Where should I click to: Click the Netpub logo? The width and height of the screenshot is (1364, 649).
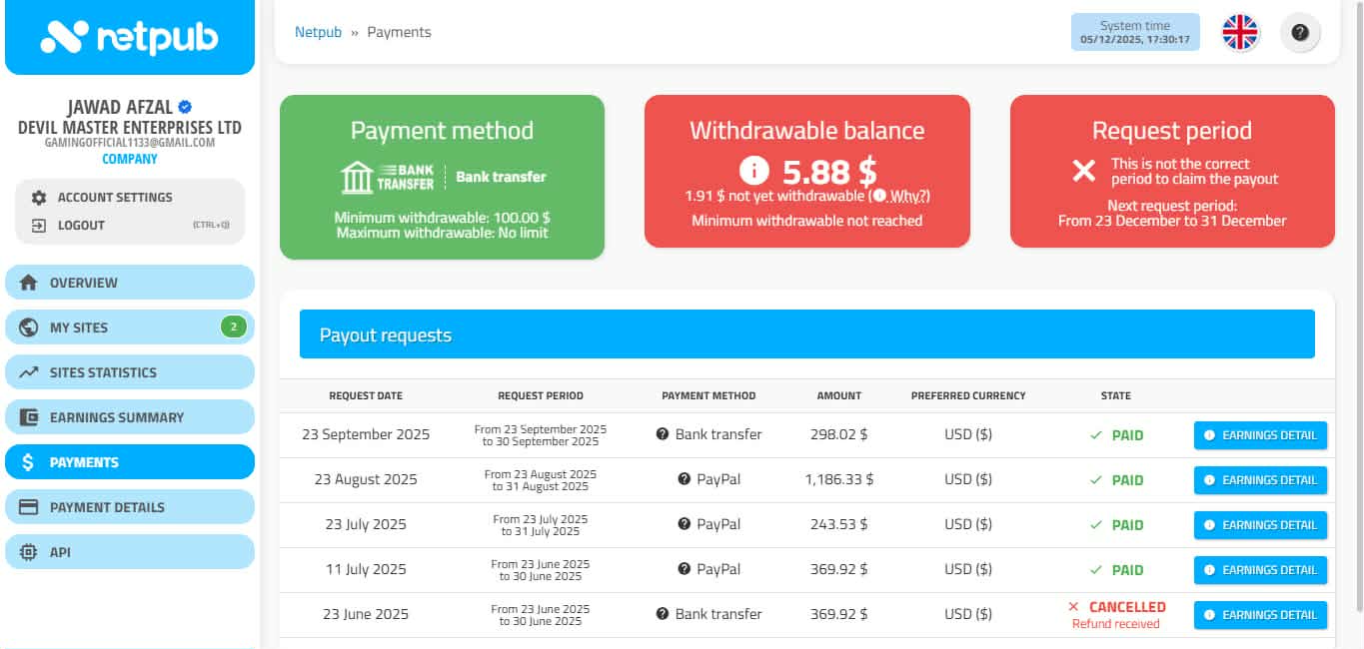[x=130, y=37]
